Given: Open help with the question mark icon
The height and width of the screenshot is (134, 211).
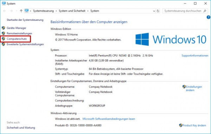Looking at the screenshot, I should [208, 17].
